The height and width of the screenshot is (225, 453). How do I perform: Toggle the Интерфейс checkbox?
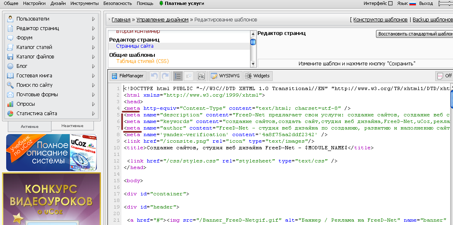[390, 3]
